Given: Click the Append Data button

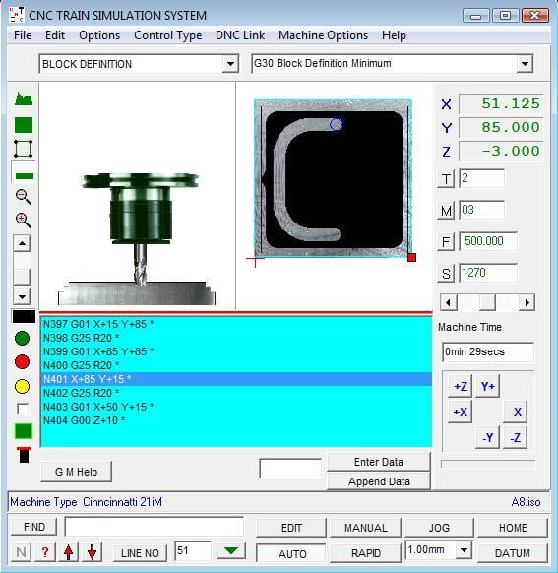Looking at the screenshot, I should [x=379, y=481].
